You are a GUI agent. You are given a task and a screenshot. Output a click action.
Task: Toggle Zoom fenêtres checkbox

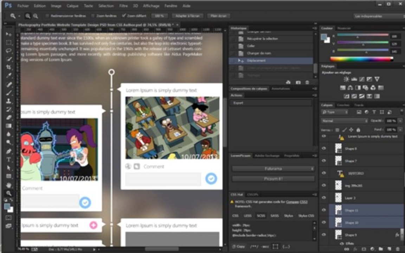[93, 16]
